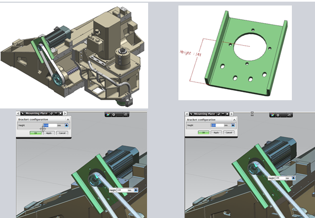
Task: Click Apply in the right Mounting Plate dialog
Action: tap(216, 133)
